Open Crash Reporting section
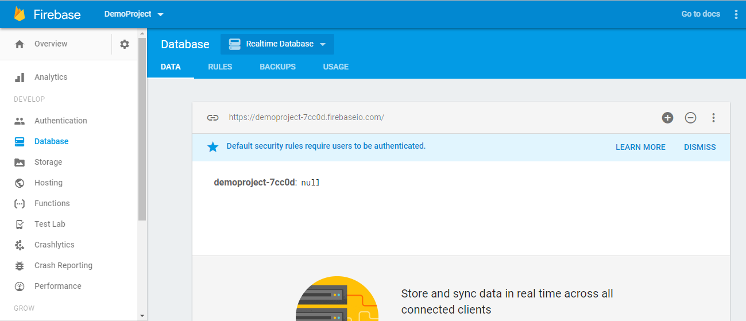 click(63, 265)
